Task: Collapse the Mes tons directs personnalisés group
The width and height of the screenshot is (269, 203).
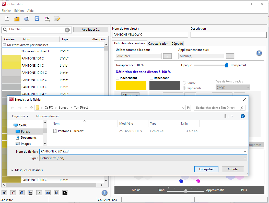Action: pos(5,45)
